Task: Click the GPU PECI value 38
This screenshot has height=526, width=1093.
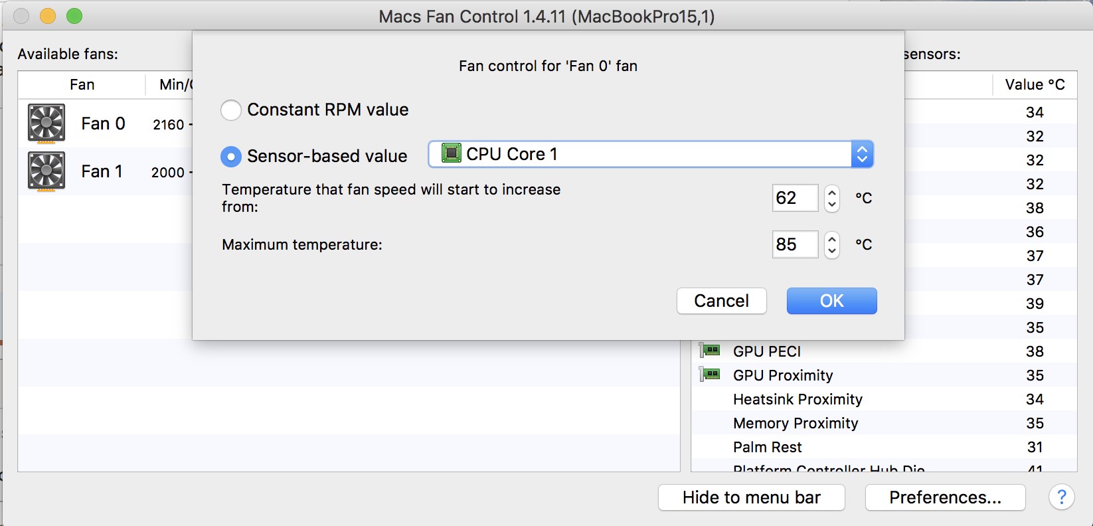Action: (1035, 351)
